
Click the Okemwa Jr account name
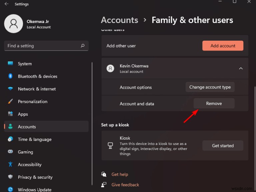[38, 22]
